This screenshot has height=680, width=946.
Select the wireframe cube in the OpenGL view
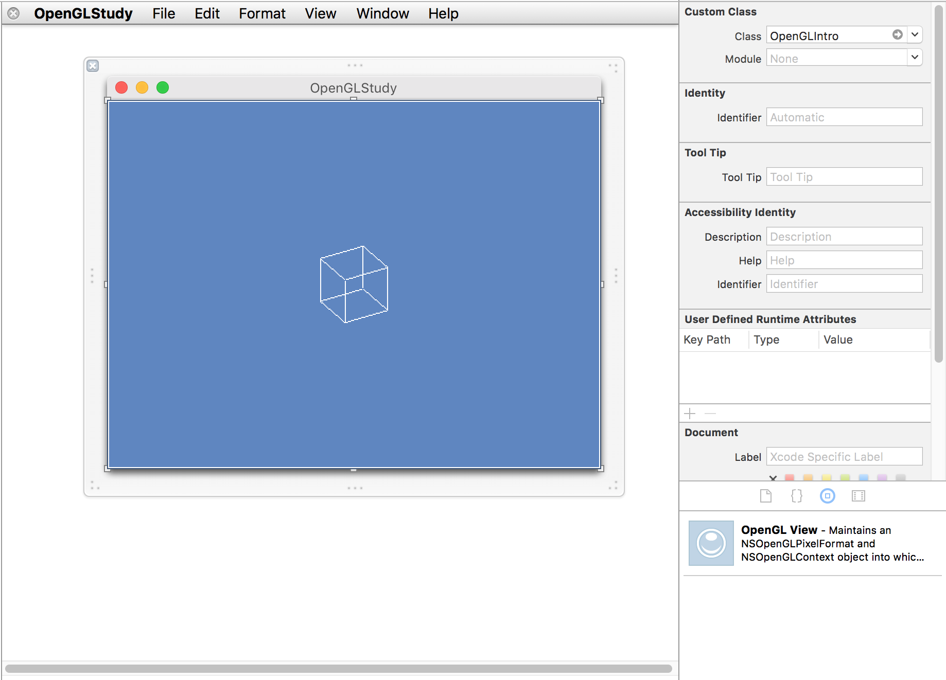point(354,284)
